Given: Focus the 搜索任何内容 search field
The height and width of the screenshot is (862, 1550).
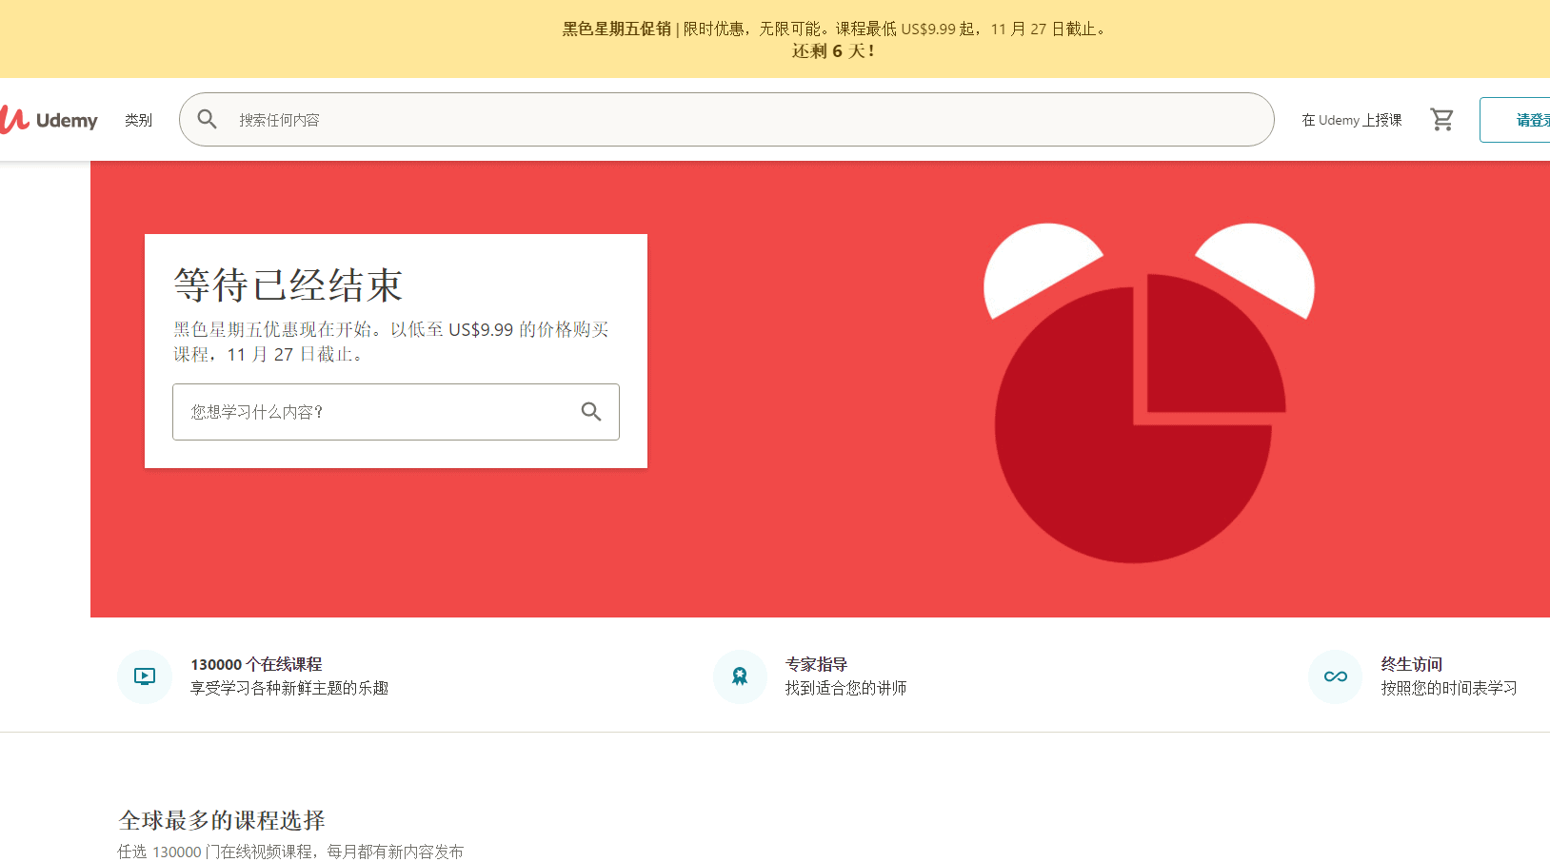Looking at the screenshot, I should (x=726, y=119).
